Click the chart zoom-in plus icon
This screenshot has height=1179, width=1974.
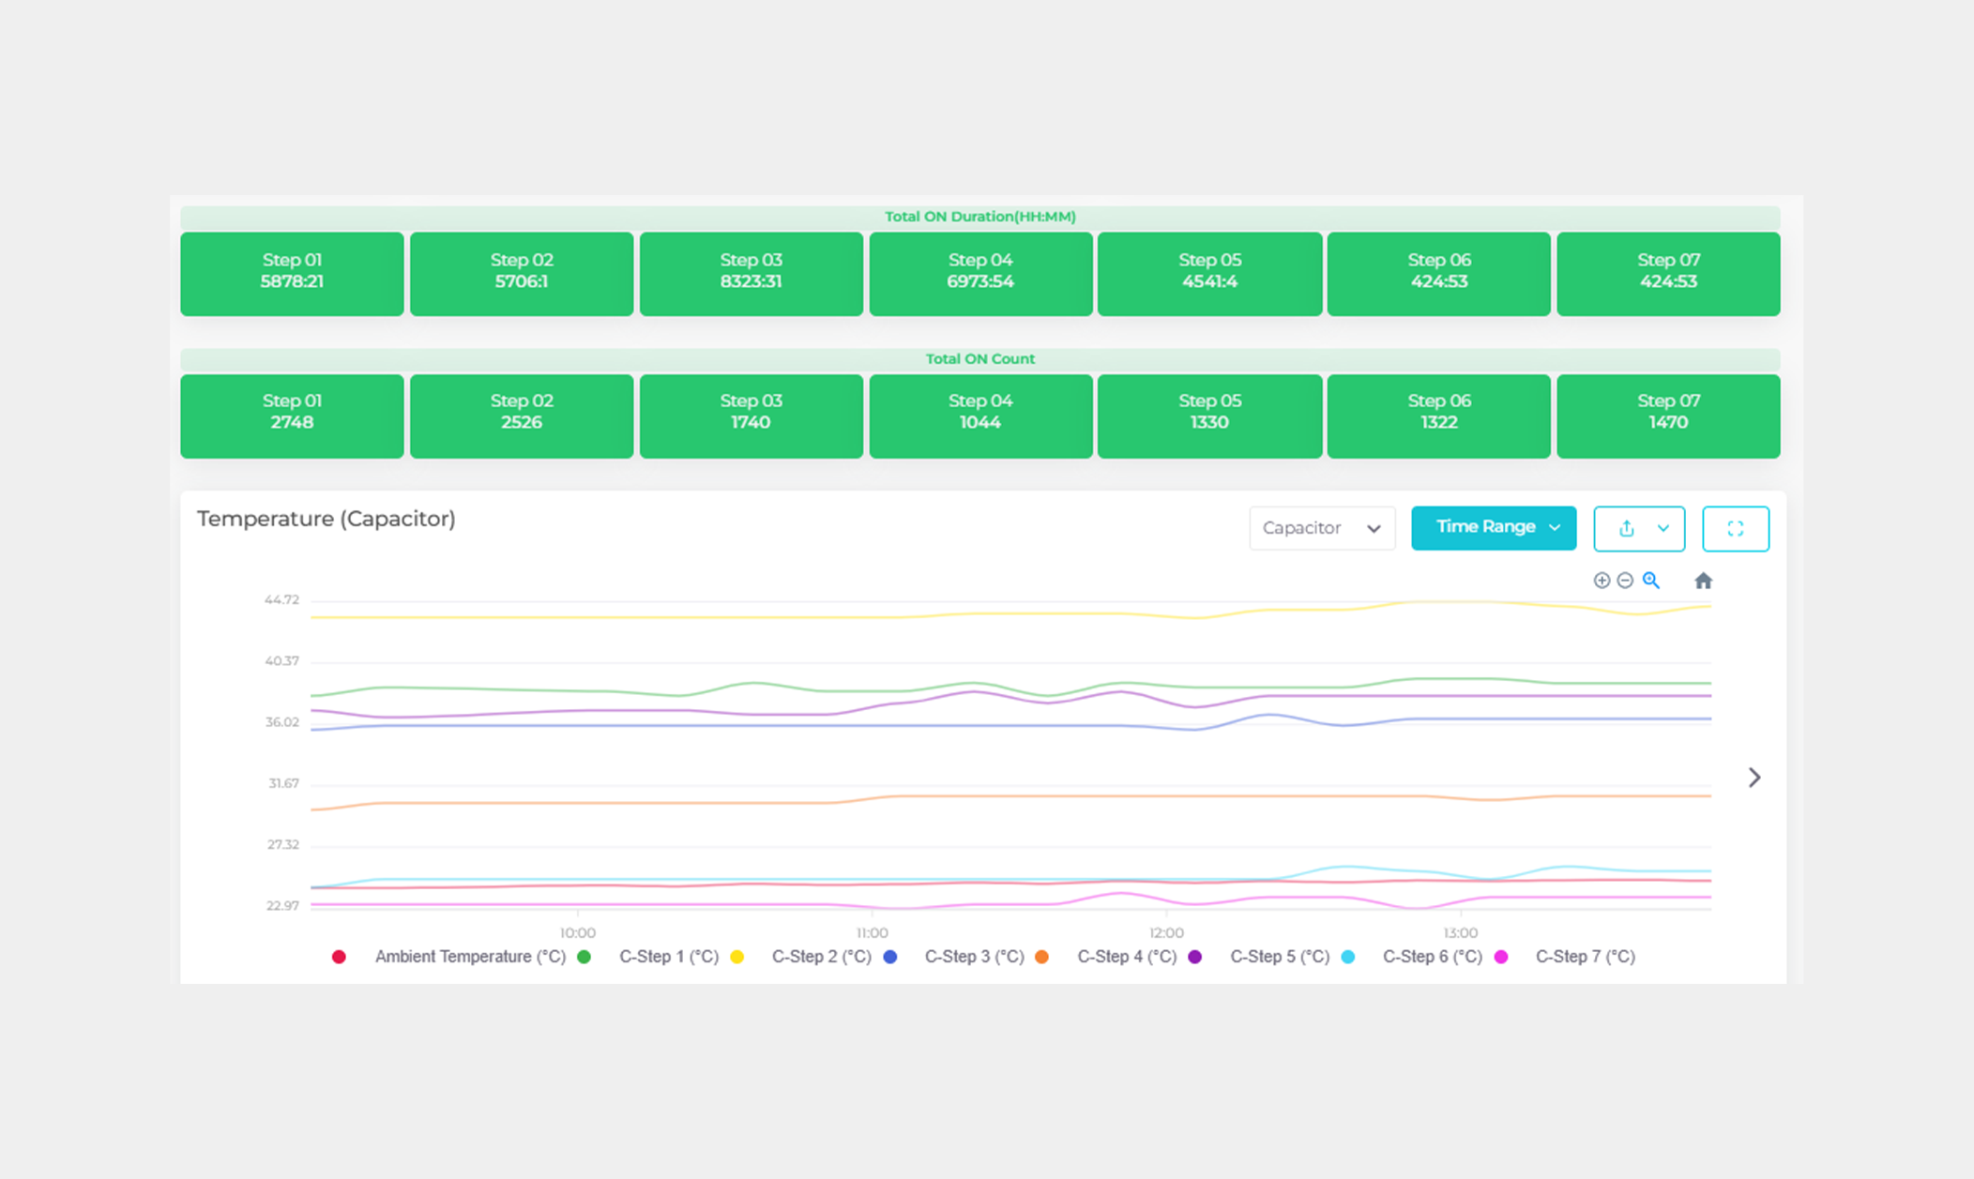[1602, 581]
